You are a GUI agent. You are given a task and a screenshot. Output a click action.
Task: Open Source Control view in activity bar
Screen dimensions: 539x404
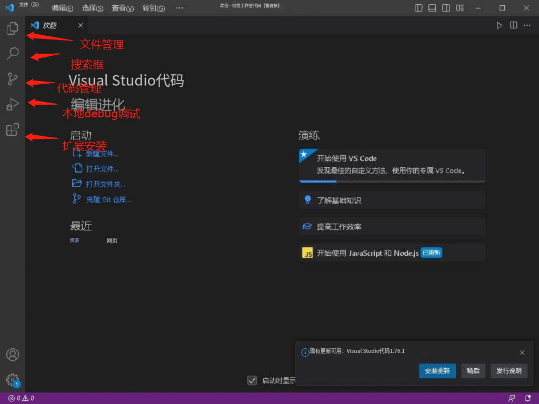[x=13, y=79]
